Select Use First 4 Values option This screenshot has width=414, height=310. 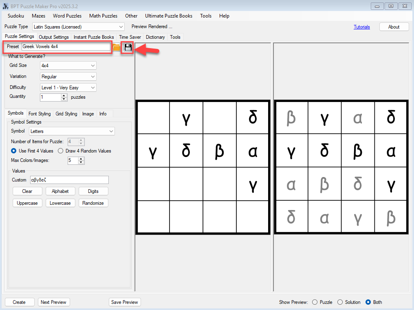(x=14, y=151)
